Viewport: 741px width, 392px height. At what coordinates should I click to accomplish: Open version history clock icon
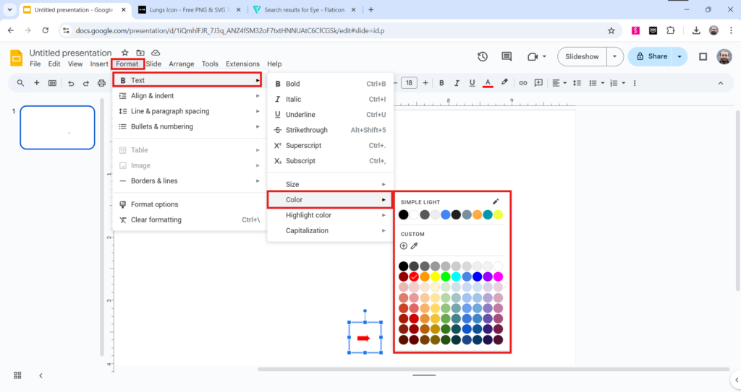pyautogui.click(x=483, y=56)
